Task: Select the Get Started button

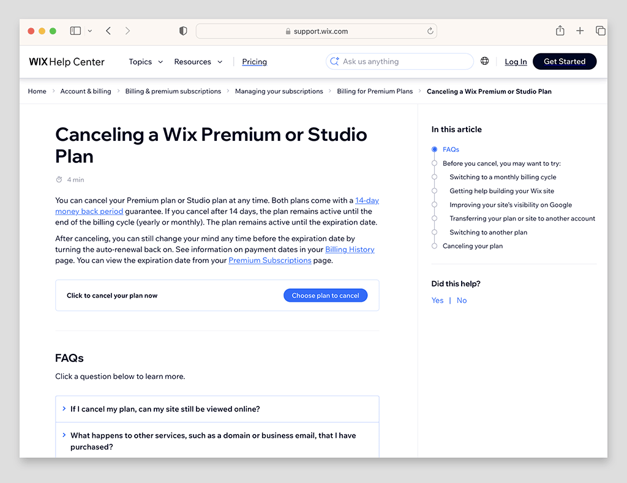Action: click(x=565, y=62)
